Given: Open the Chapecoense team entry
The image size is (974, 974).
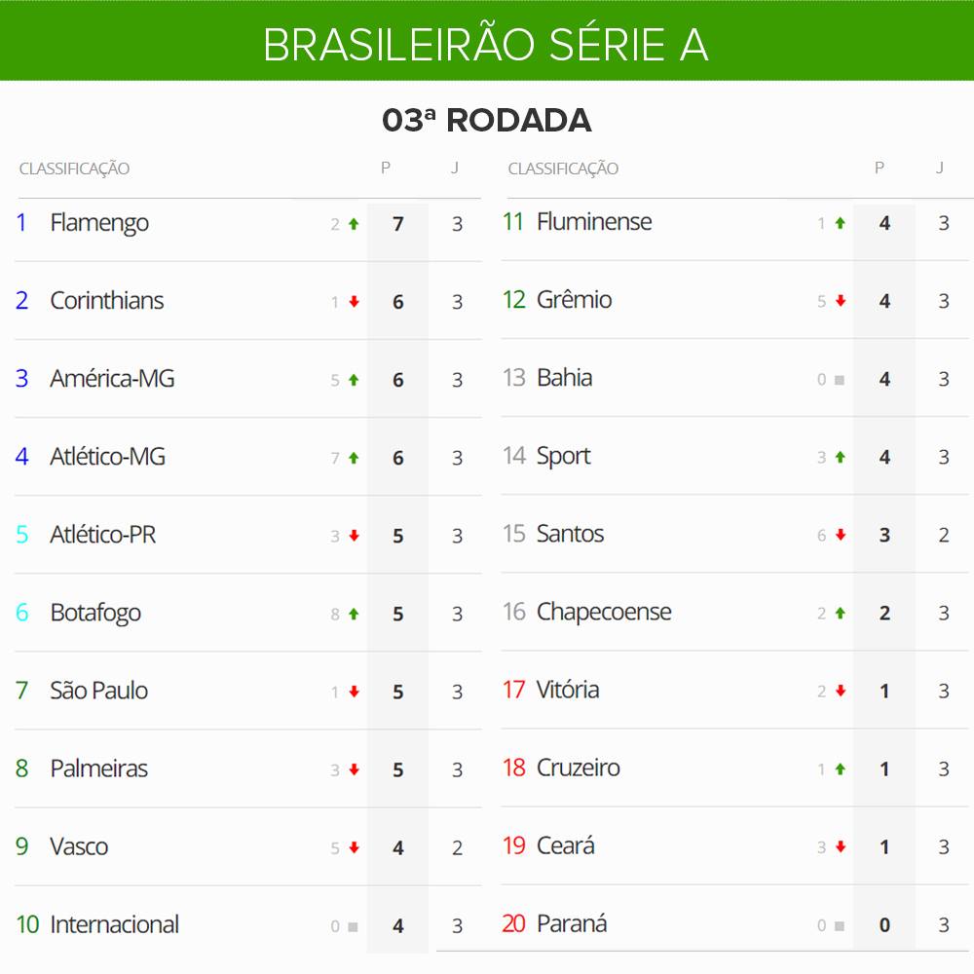Looking at the screenshot, I should [x=604, y=612].
